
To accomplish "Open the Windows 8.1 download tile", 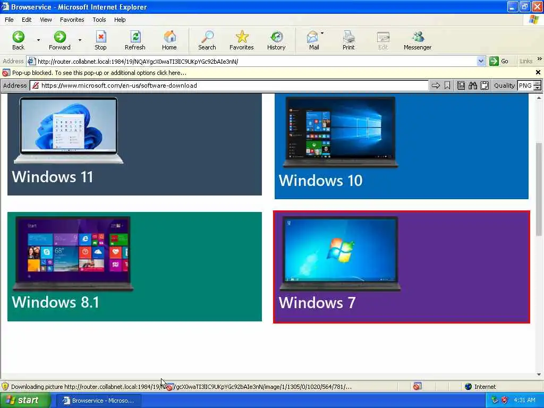I will (x=134, y=267).
